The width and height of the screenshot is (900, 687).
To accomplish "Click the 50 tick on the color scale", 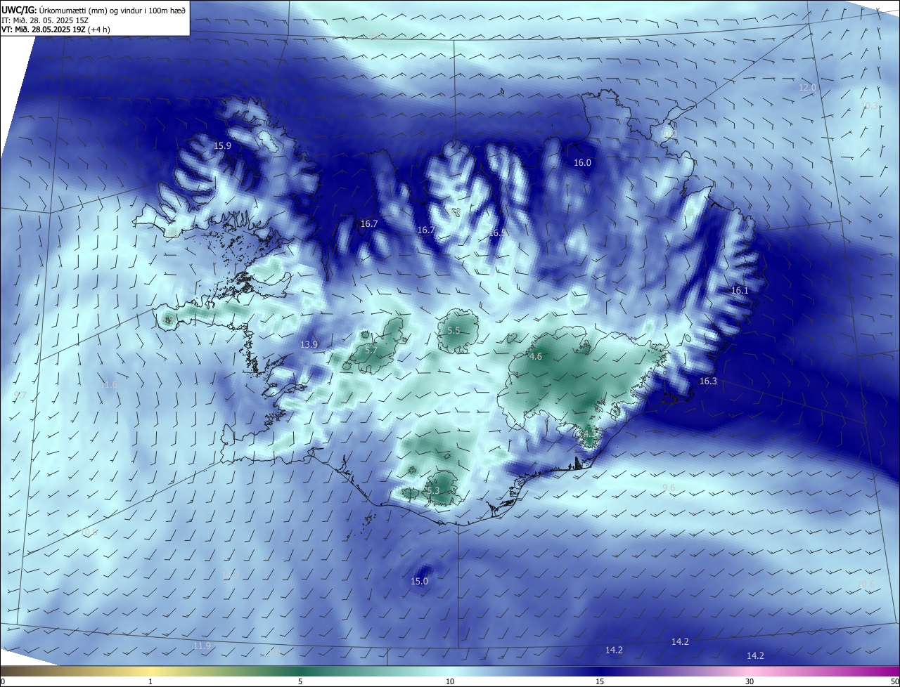I will click(x=894, y=681).
